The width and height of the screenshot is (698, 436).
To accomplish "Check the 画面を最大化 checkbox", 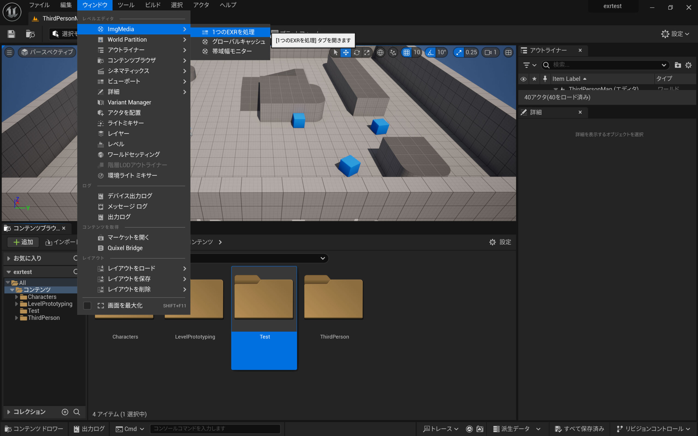I will pyautogui.click(x=87, y=305).
